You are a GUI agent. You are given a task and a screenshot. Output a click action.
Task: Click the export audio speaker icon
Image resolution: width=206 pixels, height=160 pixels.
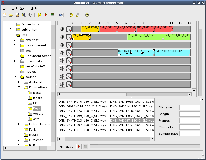point(30,15)
